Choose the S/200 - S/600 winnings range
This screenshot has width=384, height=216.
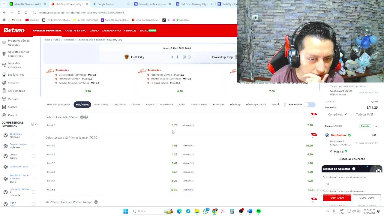point(367,198)
